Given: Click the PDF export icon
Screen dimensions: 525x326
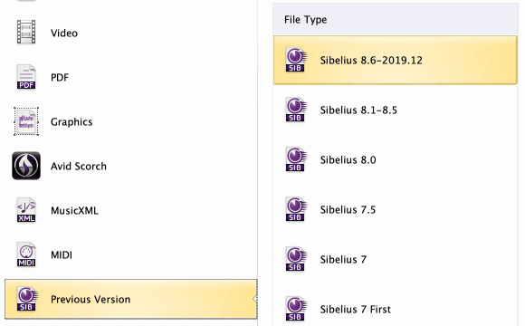Looking at the screenshot, I should [x=26, y=77].
